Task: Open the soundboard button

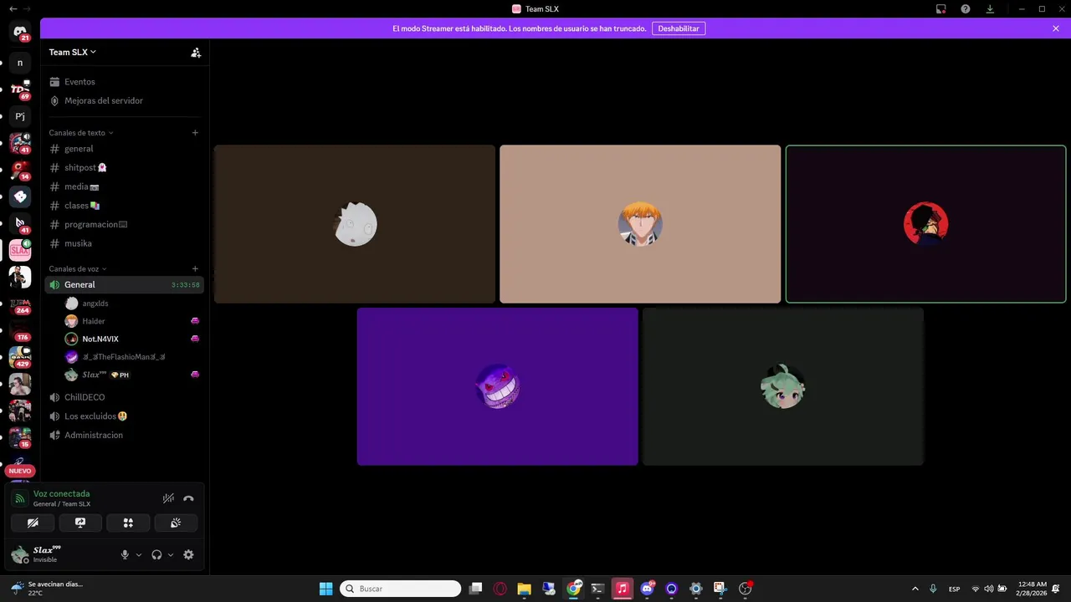Action: (x=176, y=523)
